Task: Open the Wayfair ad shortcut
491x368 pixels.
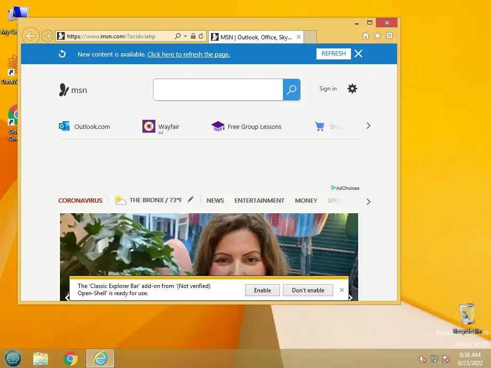Action: [x=161, y=126]
